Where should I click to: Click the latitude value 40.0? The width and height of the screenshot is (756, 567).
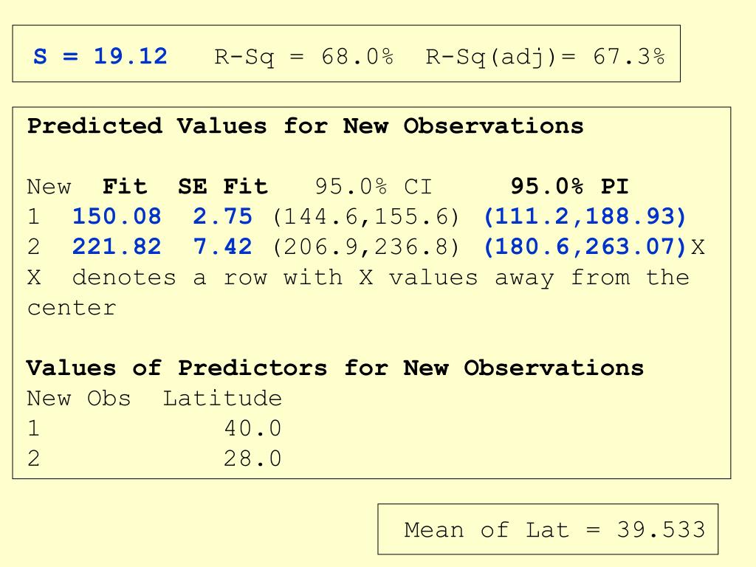coord(252,429)
